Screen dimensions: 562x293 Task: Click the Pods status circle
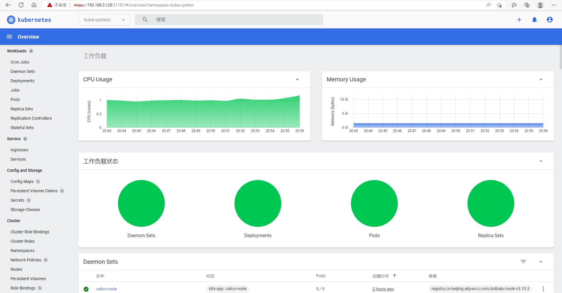pyautogui.click(x=374, y=203)
